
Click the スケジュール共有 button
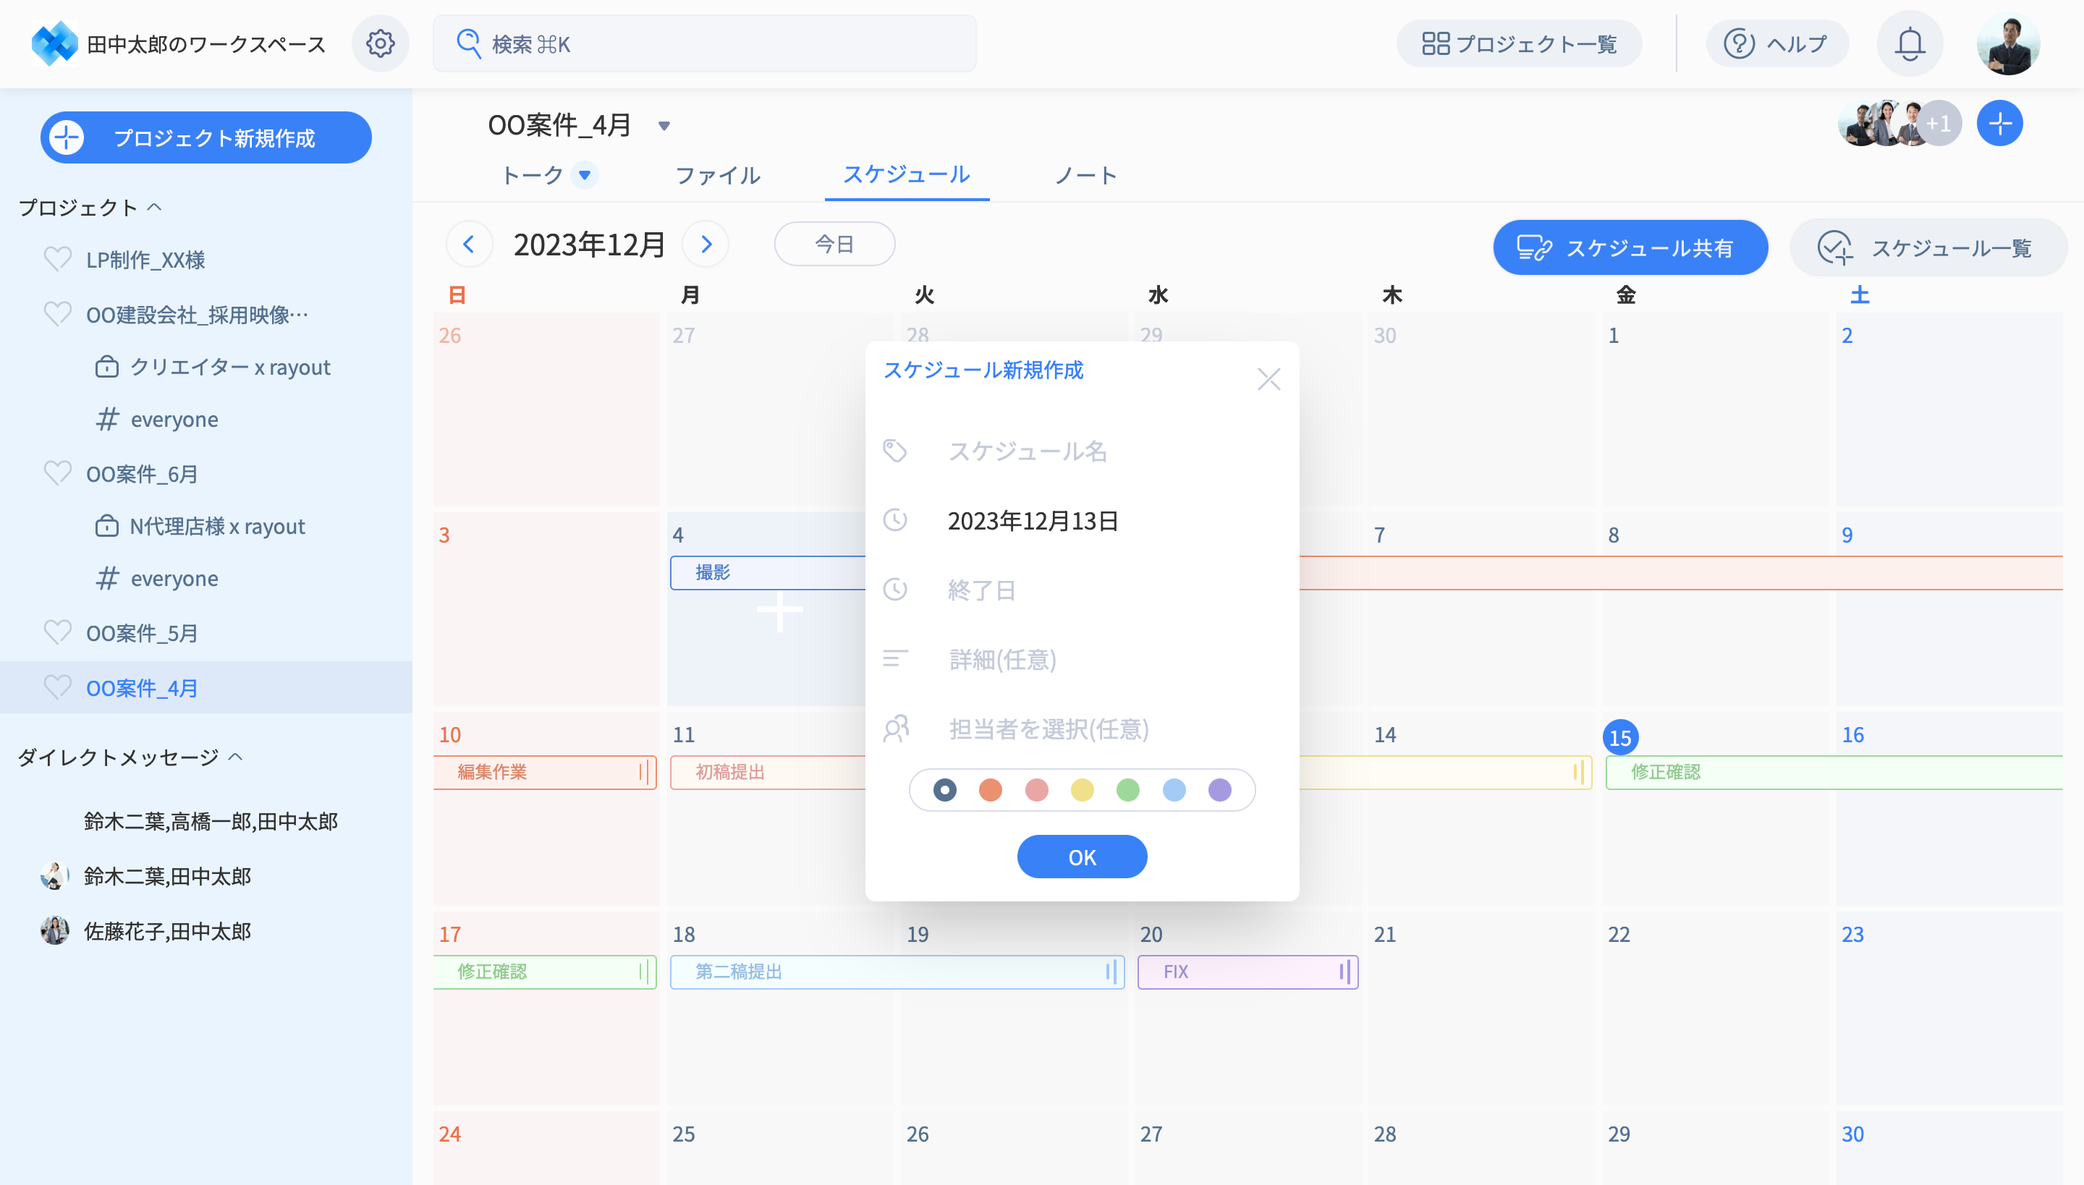(x=1630, y=247)
